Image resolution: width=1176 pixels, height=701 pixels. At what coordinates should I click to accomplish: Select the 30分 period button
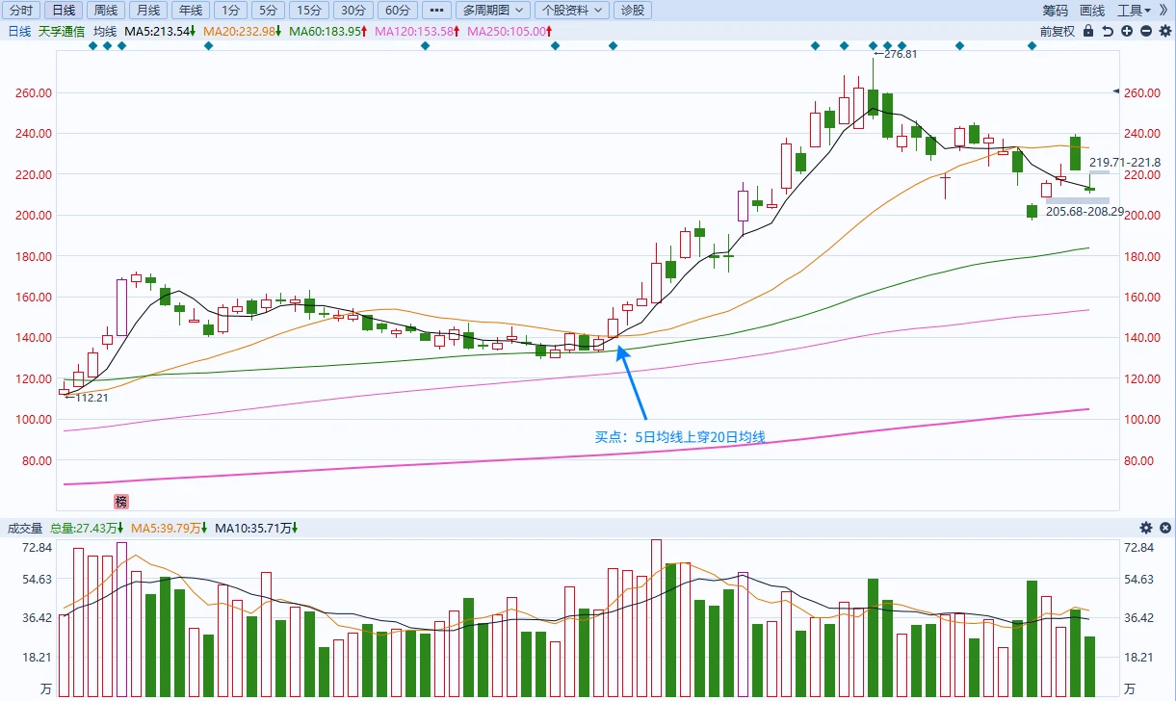[353, 11]
